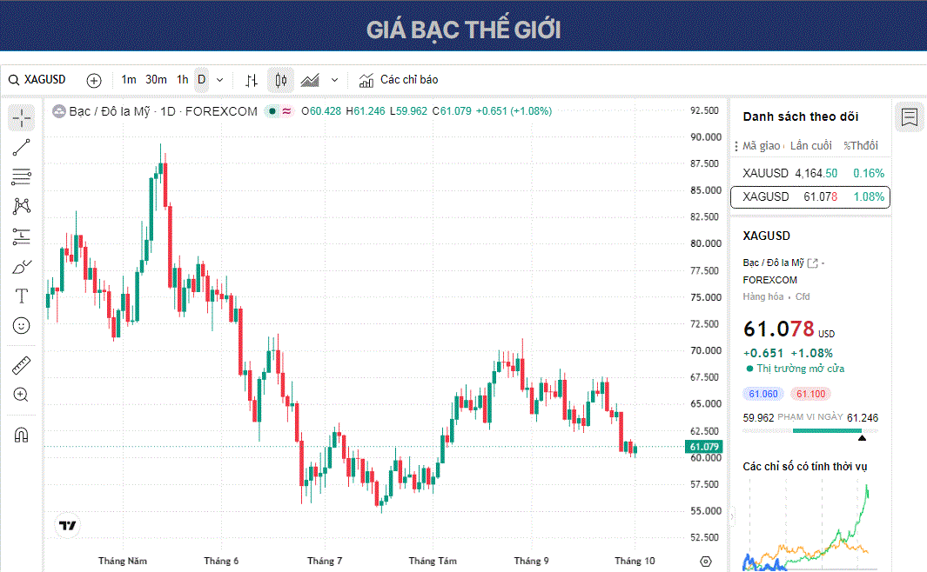Select the D daily timeframe
The width and height of the screenshot is (927, 572).
(202, 80)
